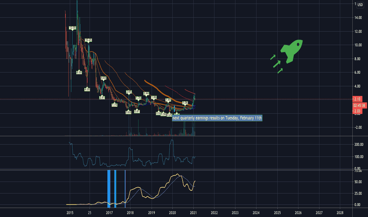Viewport: 368px width, 217px height.
Task: Click the 1.86 pivot high label
Action: tap(154, 97)
